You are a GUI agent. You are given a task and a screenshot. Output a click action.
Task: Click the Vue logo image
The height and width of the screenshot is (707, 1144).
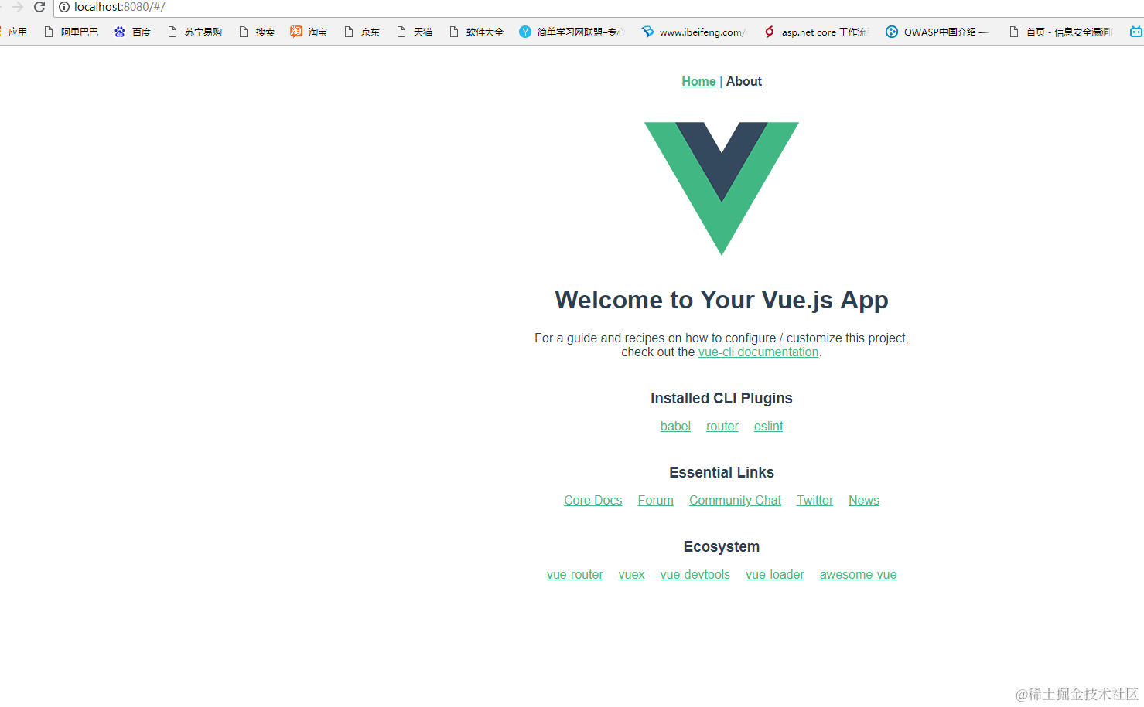click(722, 189)
